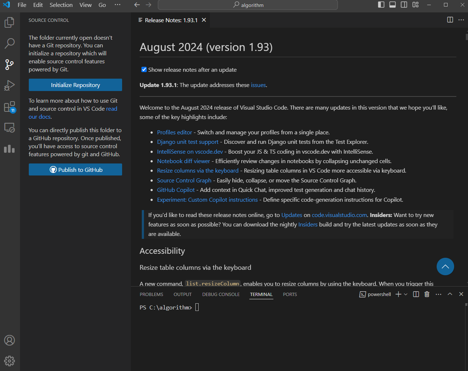
Task: Go forward with the right arrow
Action: (x=148, y=5)
